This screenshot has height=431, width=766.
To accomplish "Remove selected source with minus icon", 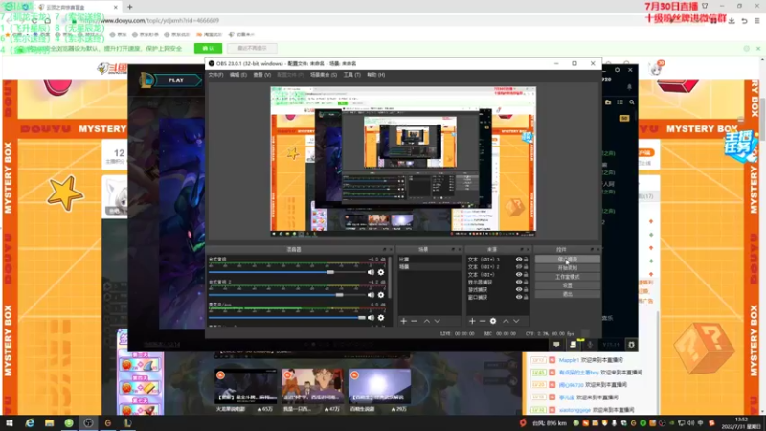I will pos(483,321).
